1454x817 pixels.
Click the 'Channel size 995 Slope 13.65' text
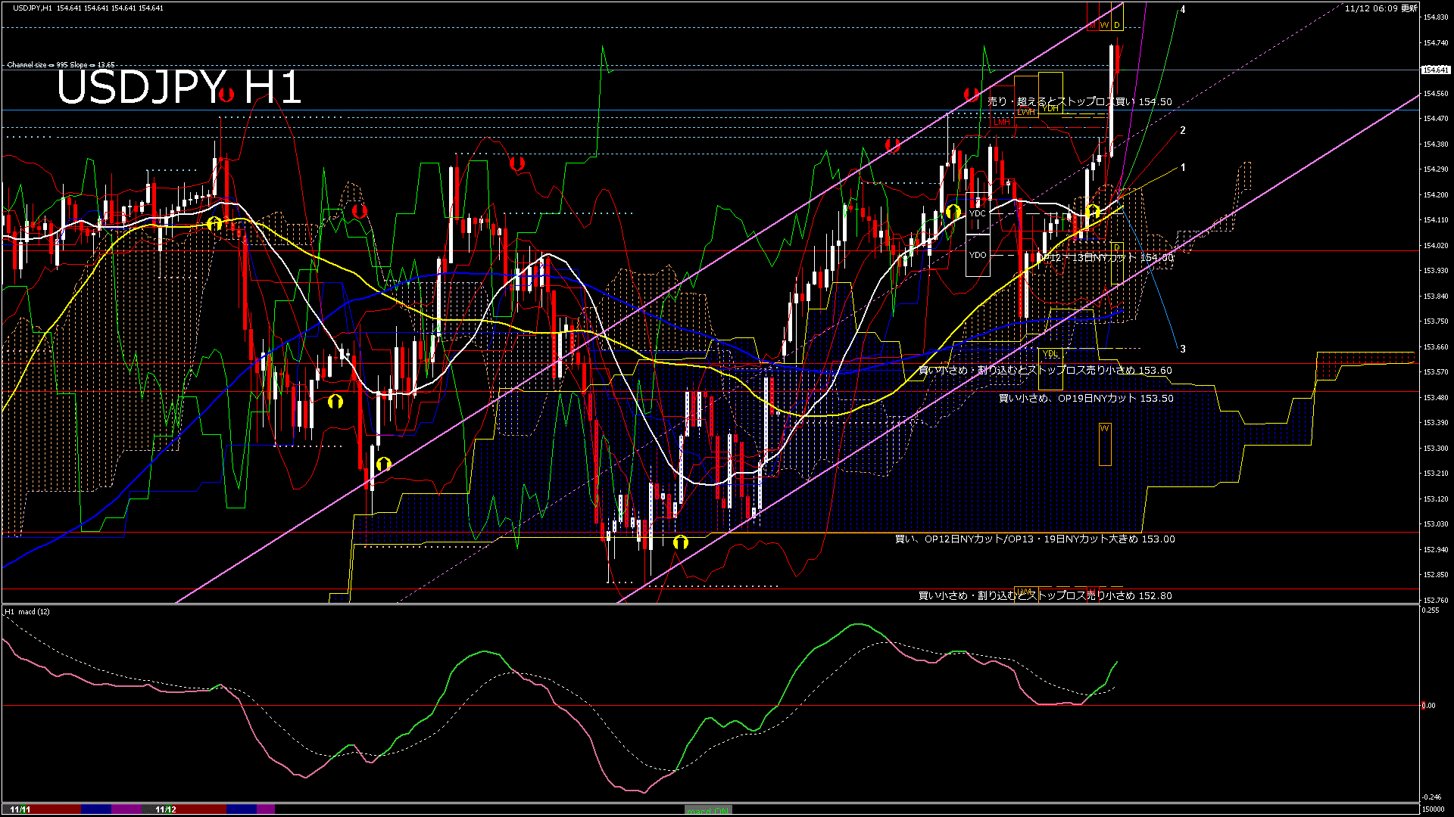click(x=59, y=65)
